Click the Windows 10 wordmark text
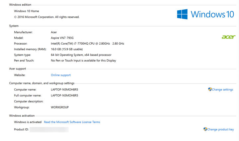Screen dimensions: 239x141 (212, 14)
